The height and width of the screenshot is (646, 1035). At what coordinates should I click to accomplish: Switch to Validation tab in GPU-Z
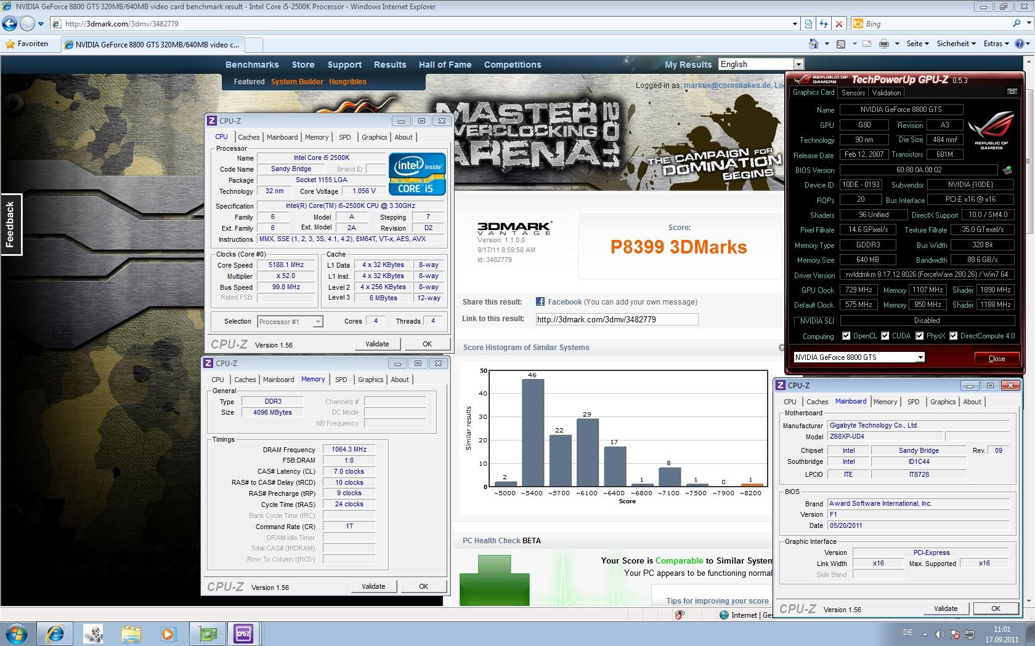(x=887, y=93)
